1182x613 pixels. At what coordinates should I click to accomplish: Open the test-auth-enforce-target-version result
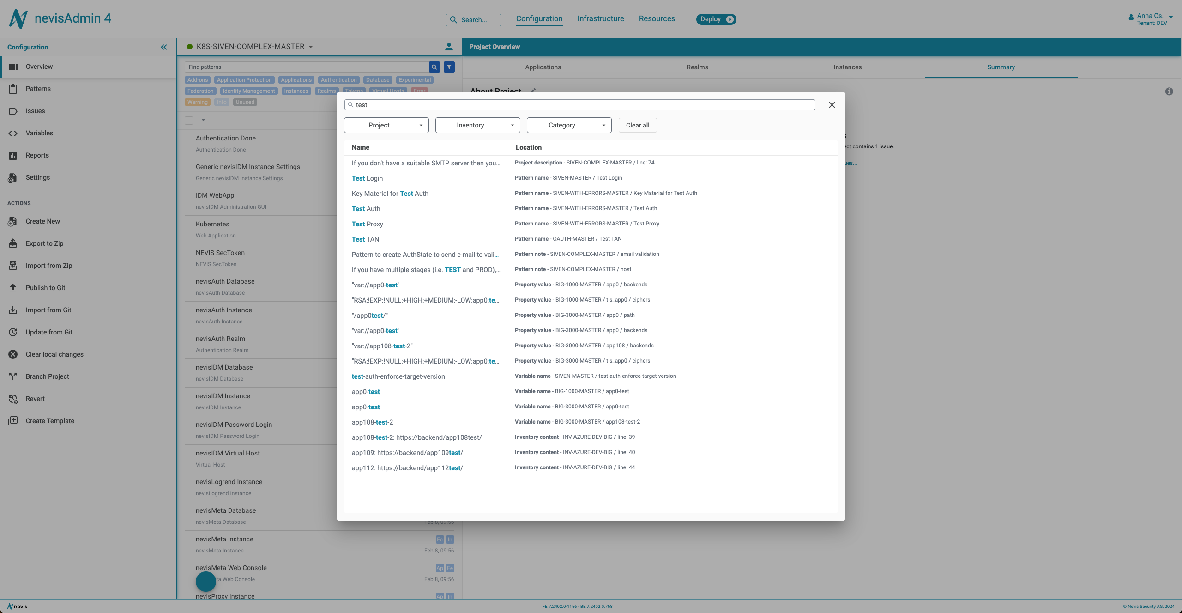coord(591,376)
